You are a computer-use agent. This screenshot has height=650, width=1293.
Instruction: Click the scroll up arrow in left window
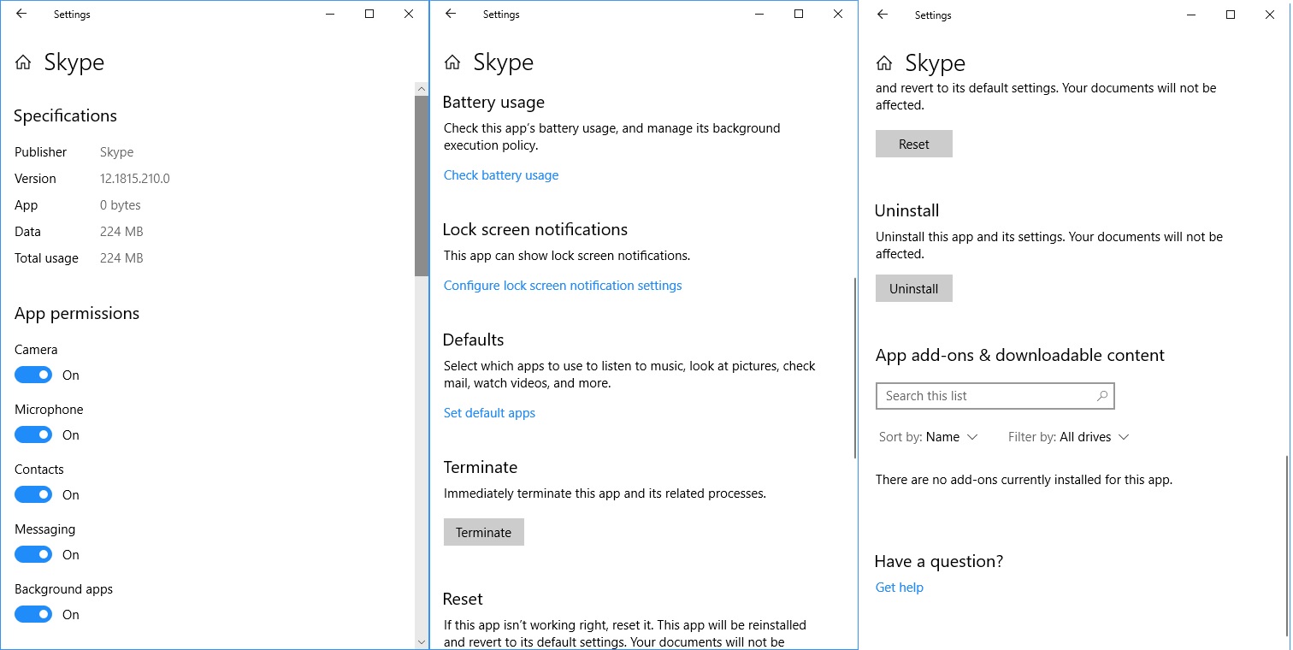coord(422,88)
